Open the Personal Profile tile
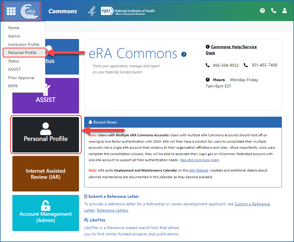The image size is (294, 242). (46, 135)
